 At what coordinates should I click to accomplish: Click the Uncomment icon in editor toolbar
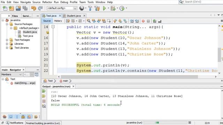160,21
